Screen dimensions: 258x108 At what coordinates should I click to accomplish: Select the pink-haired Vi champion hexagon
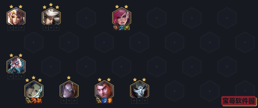click(x=121, y=16)
